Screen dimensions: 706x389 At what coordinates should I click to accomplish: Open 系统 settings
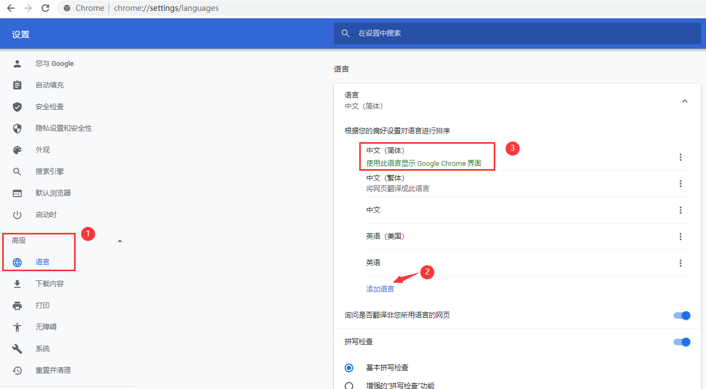(x=43, y=349)
